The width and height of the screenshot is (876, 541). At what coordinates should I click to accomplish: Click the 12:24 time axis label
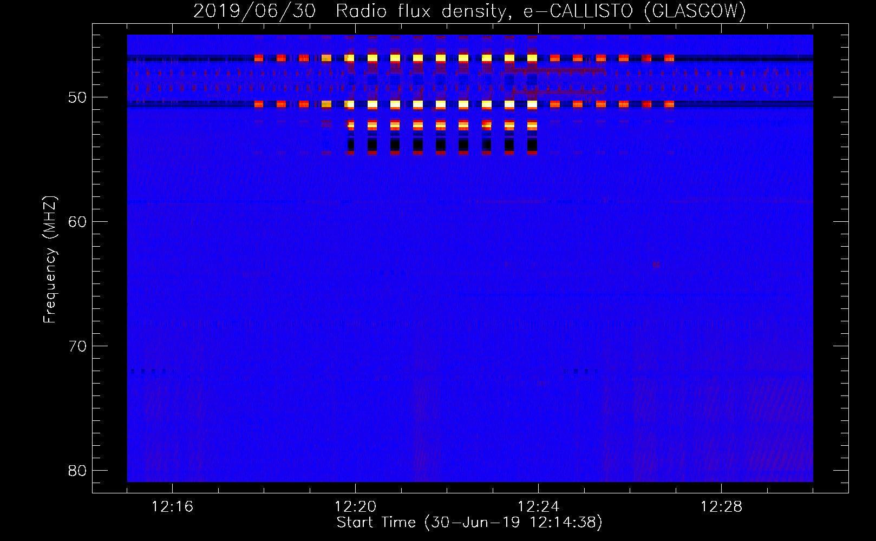point(538,507)
